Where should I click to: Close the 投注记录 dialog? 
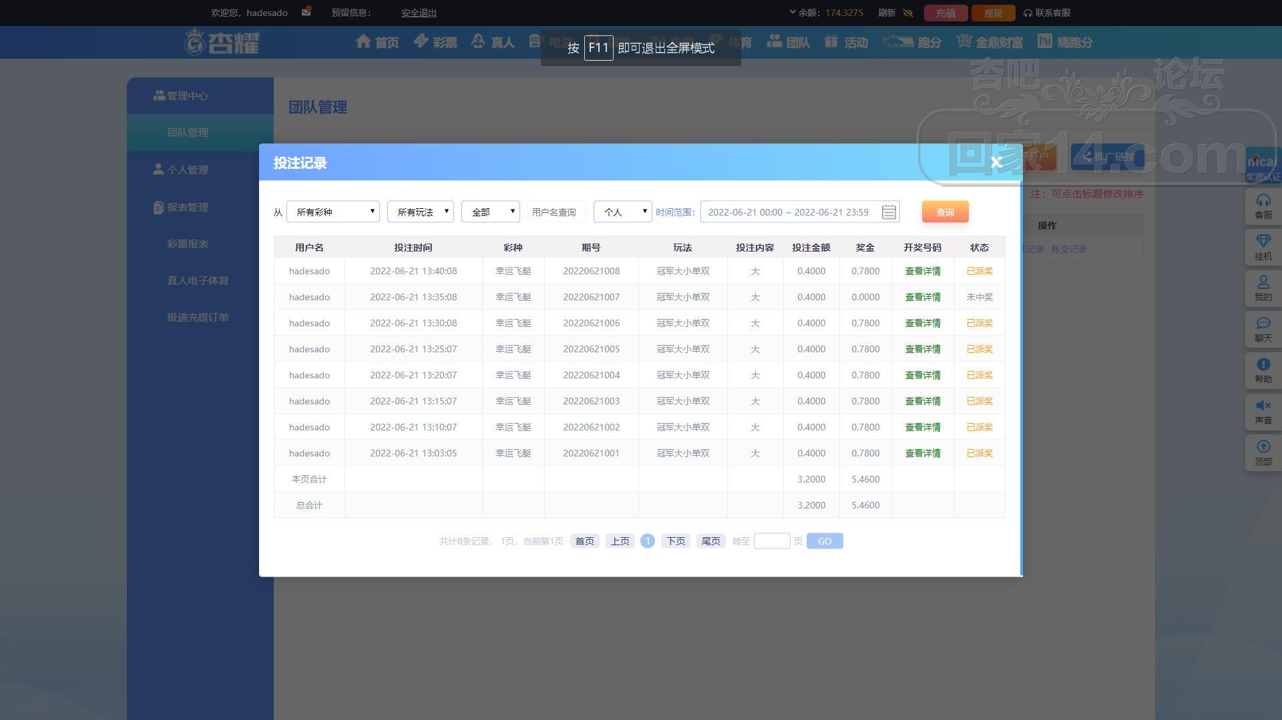(x=996, y=163)
